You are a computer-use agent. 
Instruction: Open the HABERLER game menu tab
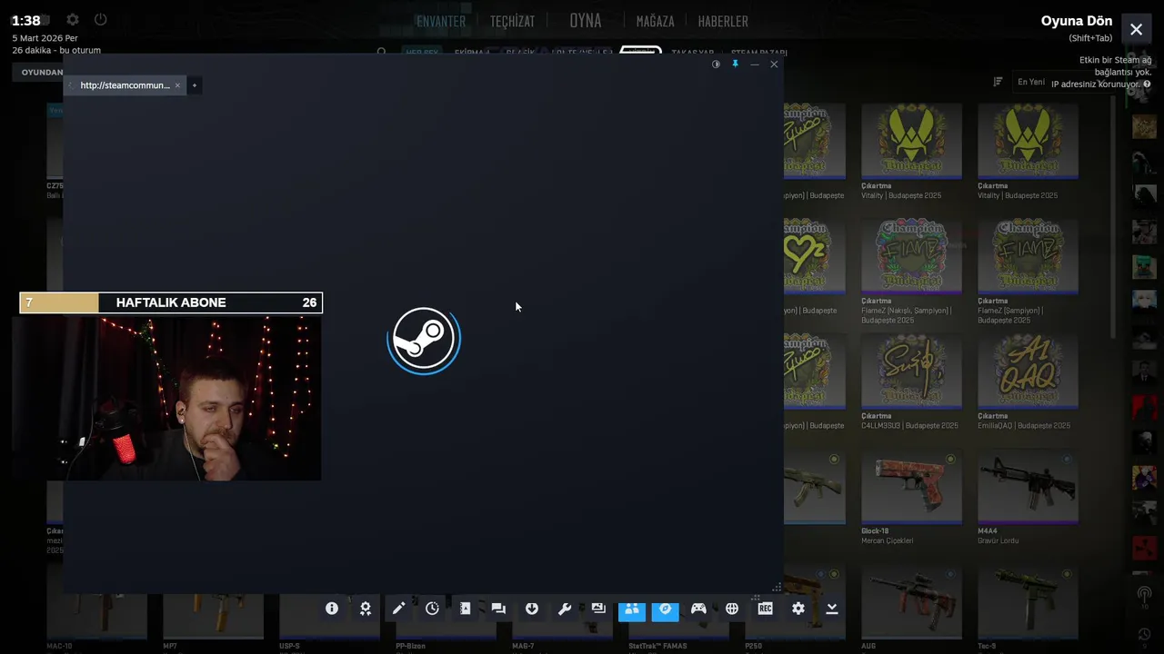point(723,21)
